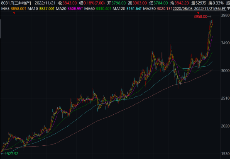Click the stock name 8031.T[三井物产]
The height and width of the screenshot is (159, 230).
pyautogui.click(x=16, y=3)
